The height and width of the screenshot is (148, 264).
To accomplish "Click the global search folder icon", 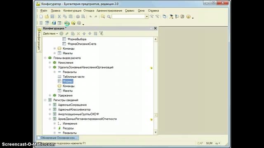I will click(103, 16).
